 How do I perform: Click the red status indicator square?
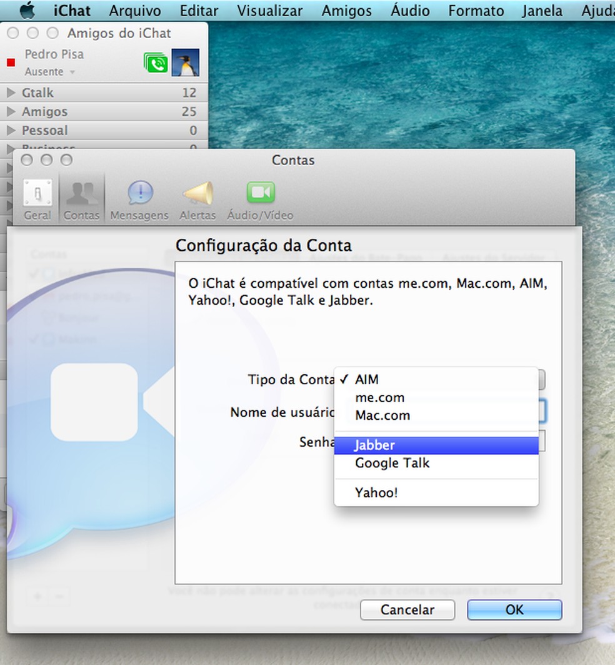pos(11,63)
